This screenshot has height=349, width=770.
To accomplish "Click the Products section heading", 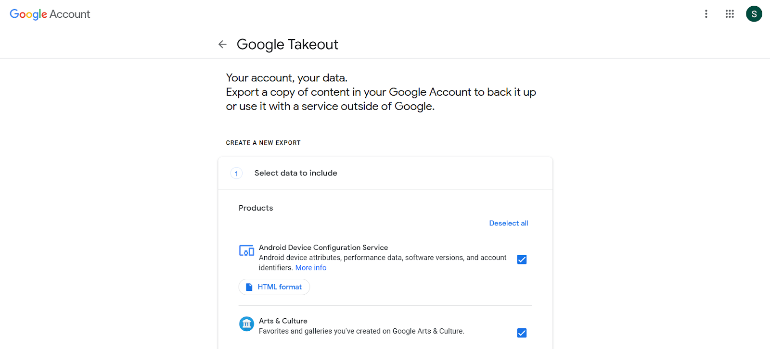I will (256, 208).
